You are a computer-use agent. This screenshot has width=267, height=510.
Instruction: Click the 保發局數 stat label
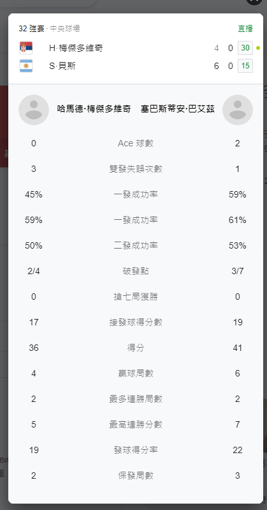pyautogui.click(x=136, y=475)
